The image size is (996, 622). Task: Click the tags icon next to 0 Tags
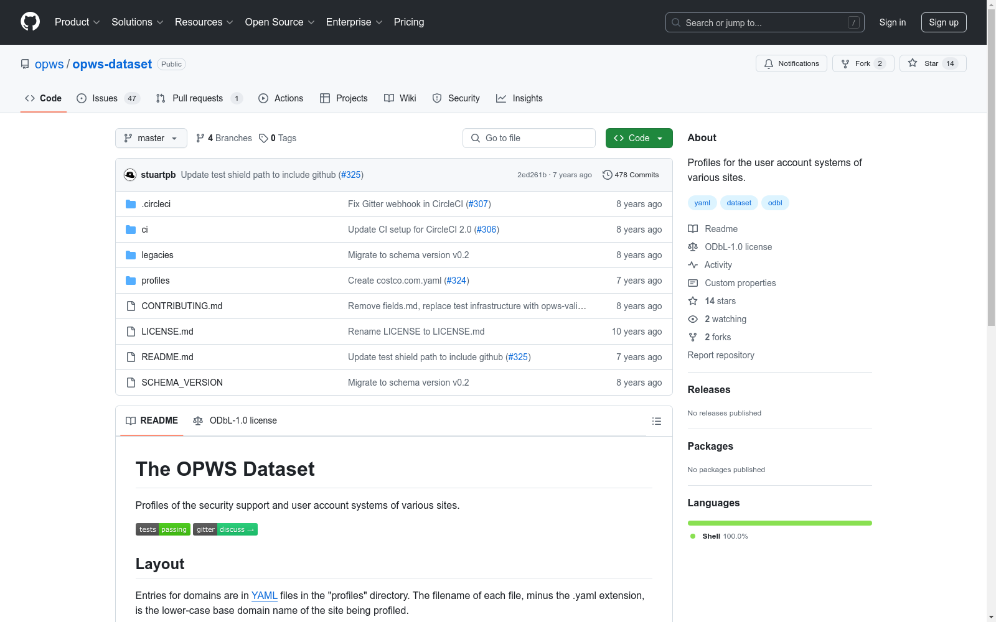pos(263,138)
